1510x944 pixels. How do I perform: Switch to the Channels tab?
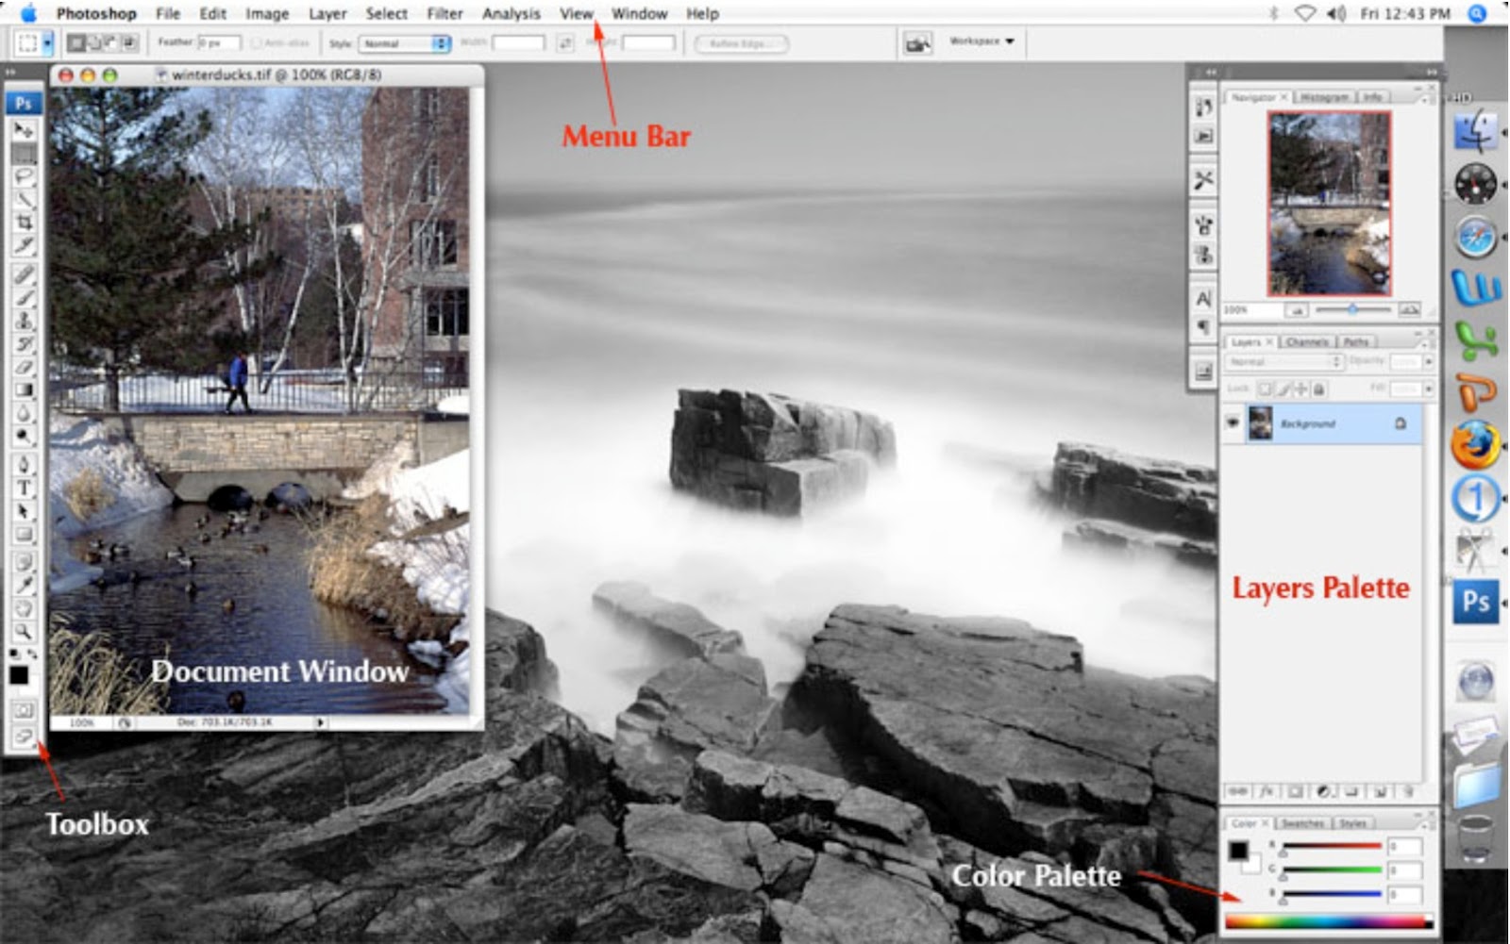pyautogui.click(x=1308, y=342)
